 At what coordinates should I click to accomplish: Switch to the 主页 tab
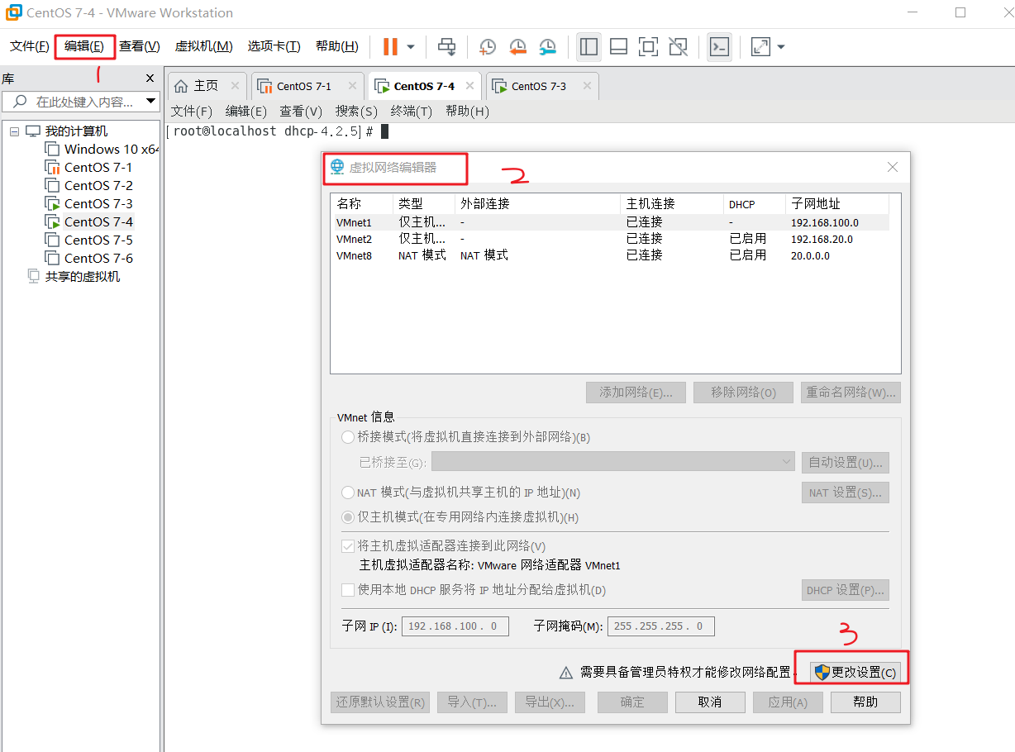point(206,86)
